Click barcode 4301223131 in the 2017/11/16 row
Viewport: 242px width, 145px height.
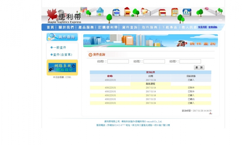tap(110, 95)
